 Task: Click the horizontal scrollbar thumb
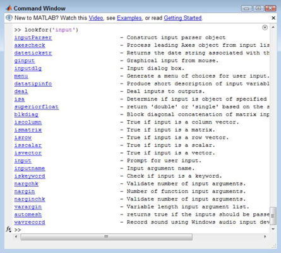point(107,237)
